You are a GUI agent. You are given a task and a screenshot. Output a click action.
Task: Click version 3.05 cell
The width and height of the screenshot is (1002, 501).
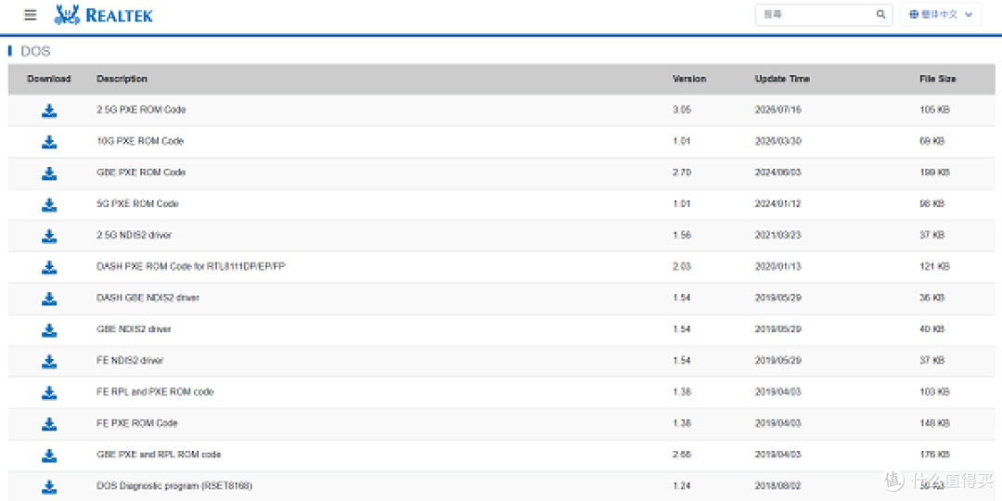[x=682, y=109]
